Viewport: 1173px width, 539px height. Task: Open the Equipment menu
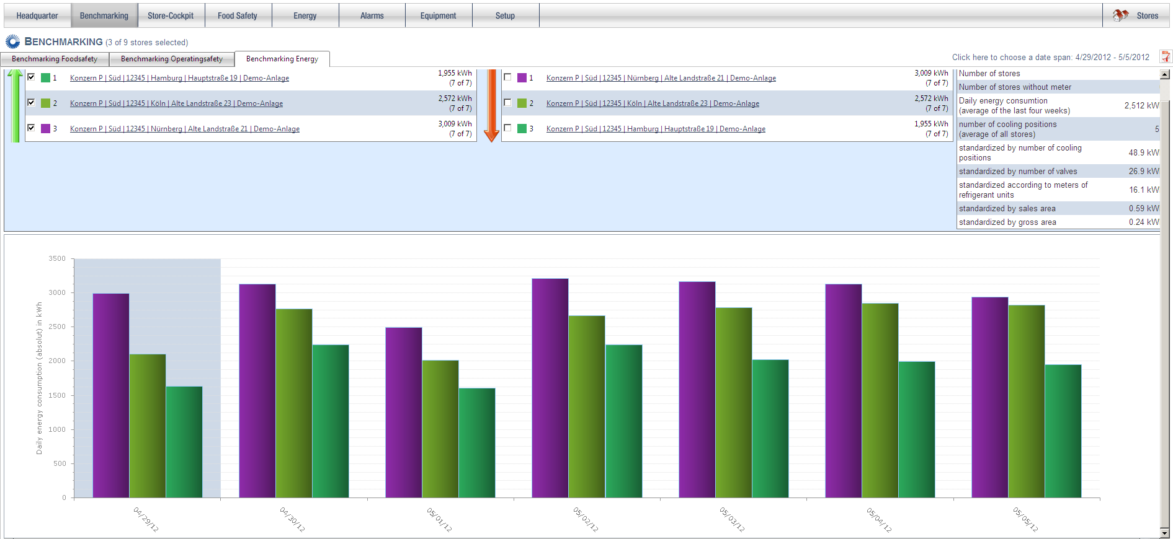[x=438, y=15]
